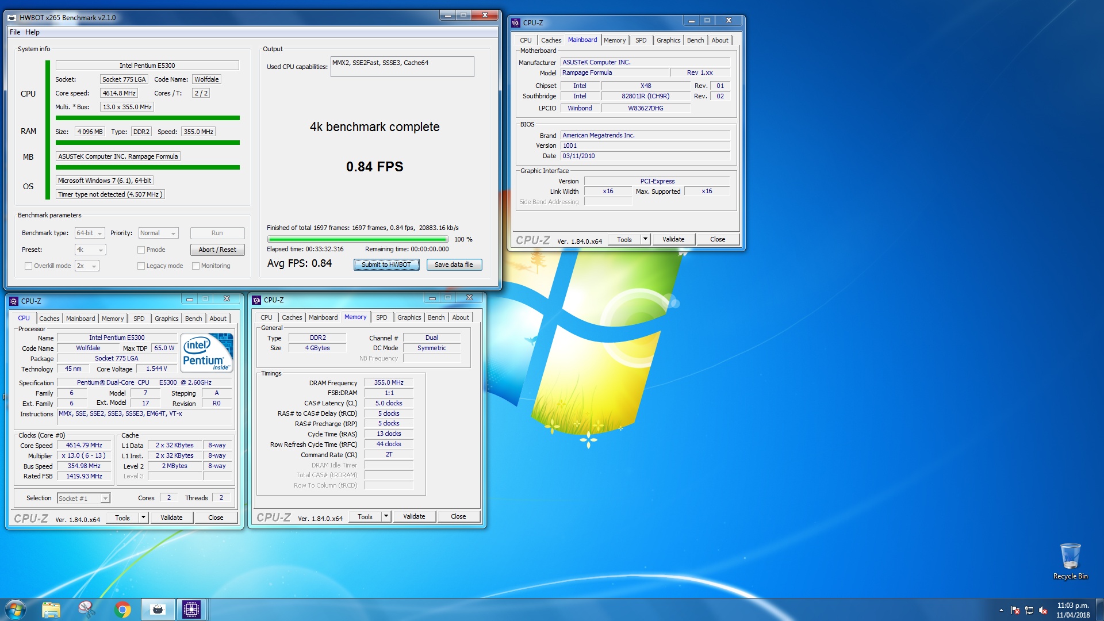1104x621 pixels.
Task: Enable the Pmode checkbox
Action: [x=141, y=250]
